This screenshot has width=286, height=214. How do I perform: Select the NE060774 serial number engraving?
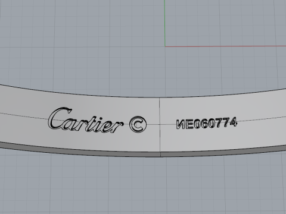[x=207, y=123]
